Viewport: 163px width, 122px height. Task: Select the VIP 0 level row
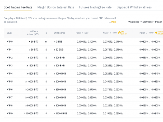(x=10, y=42)
